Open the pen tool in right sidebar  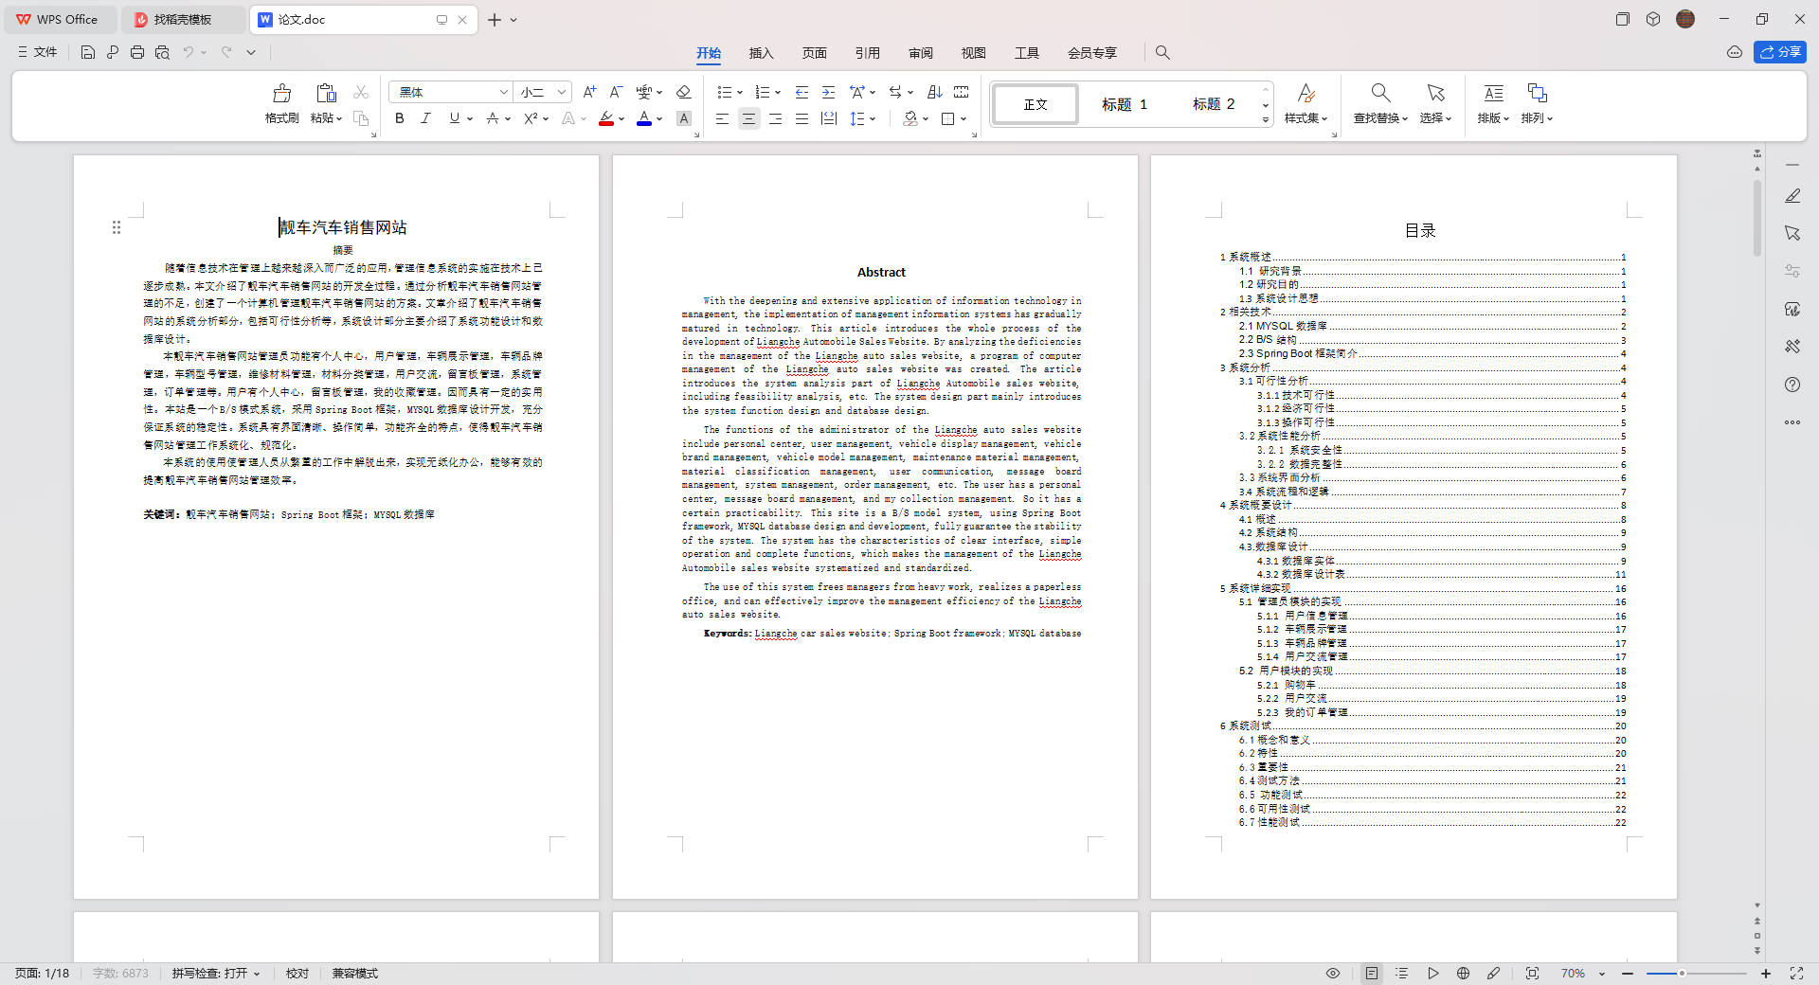pos(1792,195)
